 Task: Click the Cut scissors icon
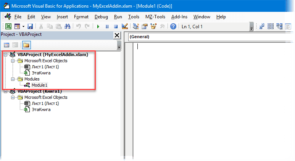pyautogui.click(x=41, y=26)
